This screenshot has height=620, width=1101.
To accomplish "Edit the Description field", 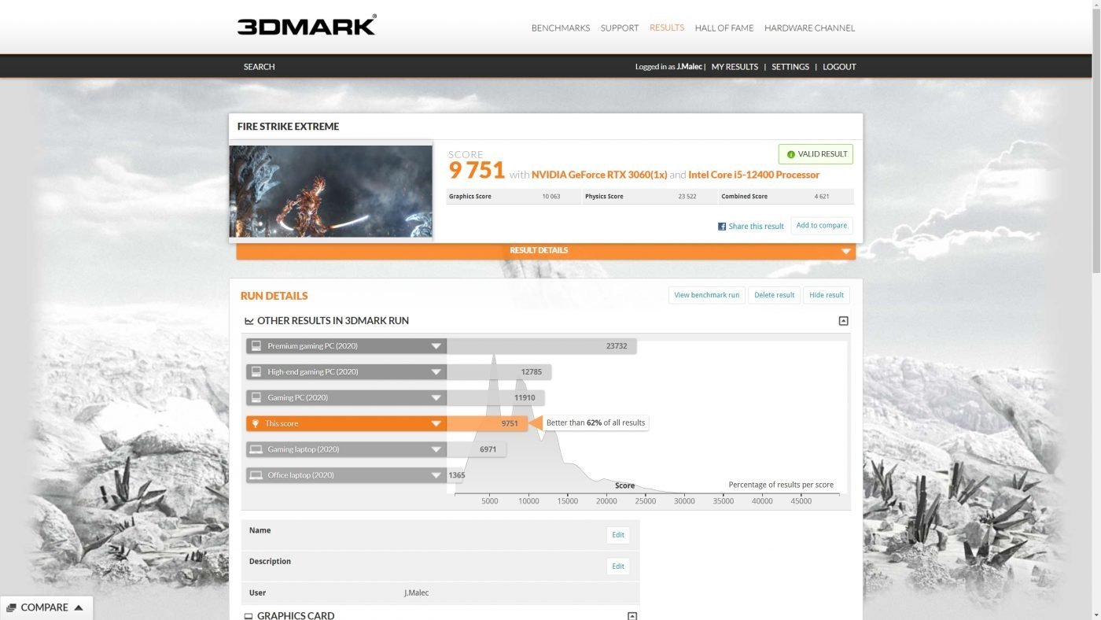I will coord(618,566).
